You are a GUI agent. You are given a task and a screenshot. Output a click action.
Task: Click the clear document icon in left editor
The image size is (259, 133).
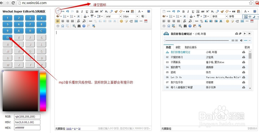[58, 12]
